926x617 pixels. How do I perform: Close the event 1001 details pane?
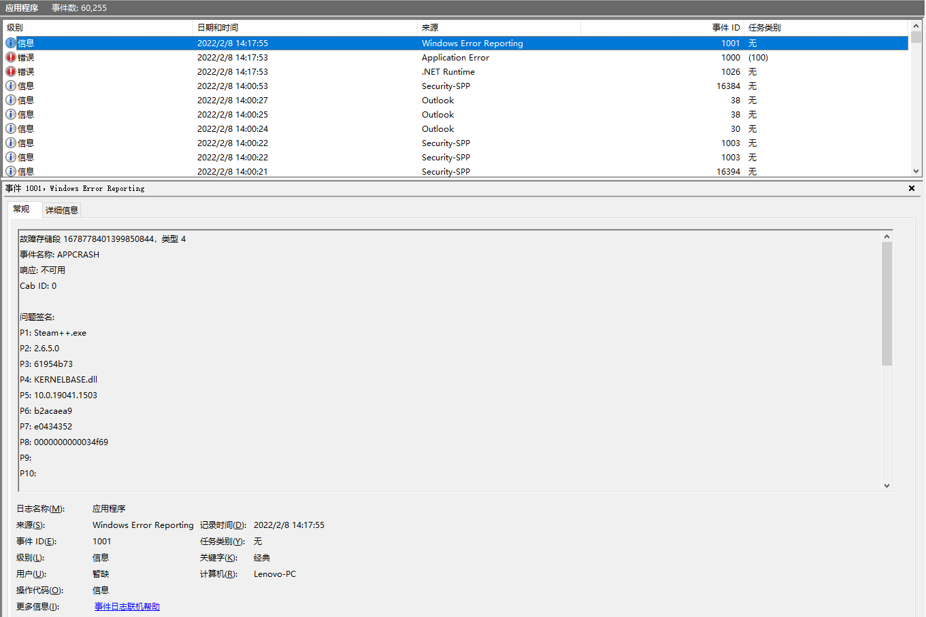[x=912, y=188]
